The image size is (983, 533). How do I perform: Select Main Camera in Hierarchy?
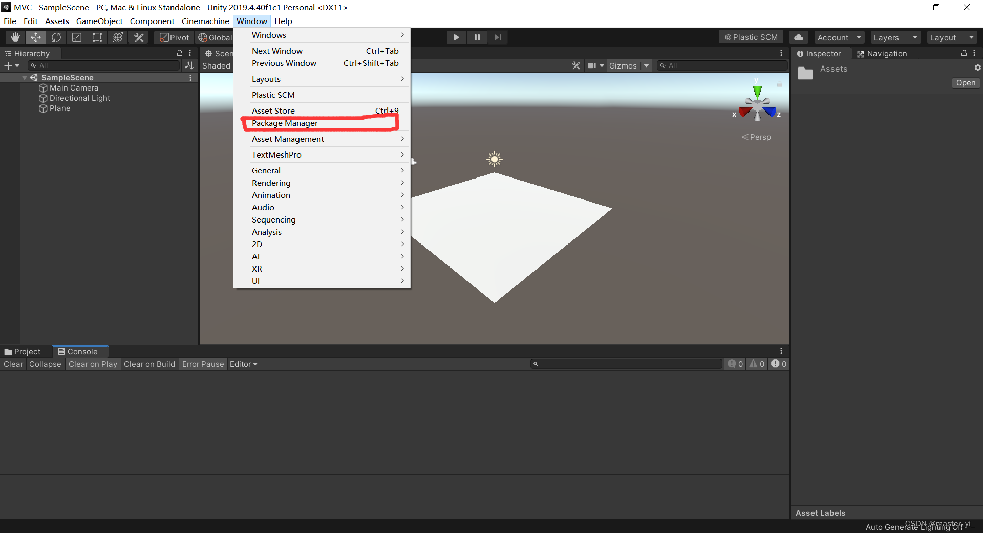click(74, 88)
